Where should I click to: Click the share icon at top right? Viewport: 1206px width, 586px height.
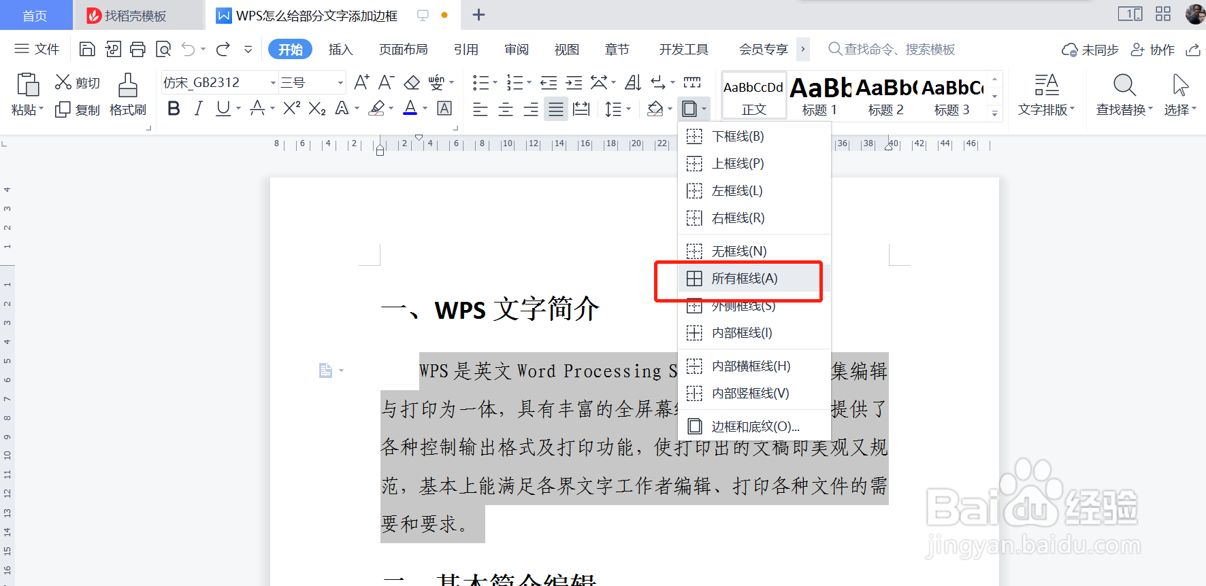[x=1192, y=50]
